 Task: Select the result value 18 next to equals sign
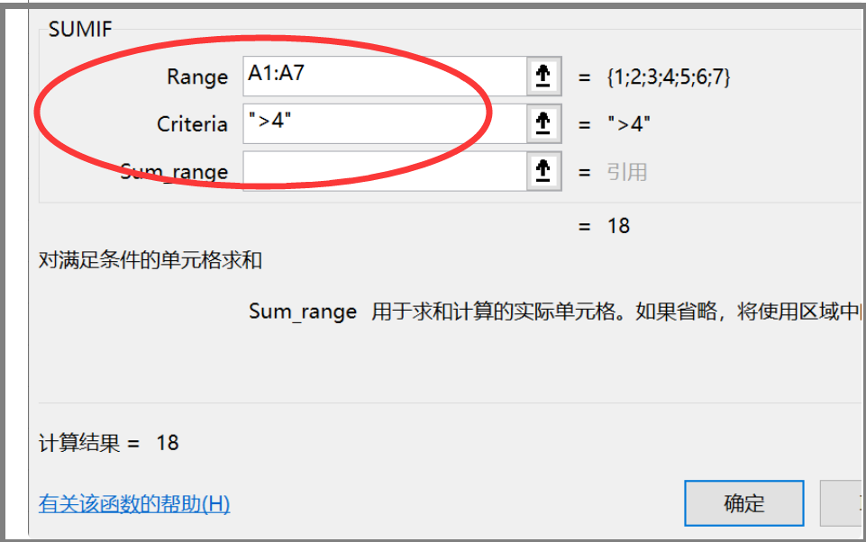pyautogui.click(x=619, y=226)
